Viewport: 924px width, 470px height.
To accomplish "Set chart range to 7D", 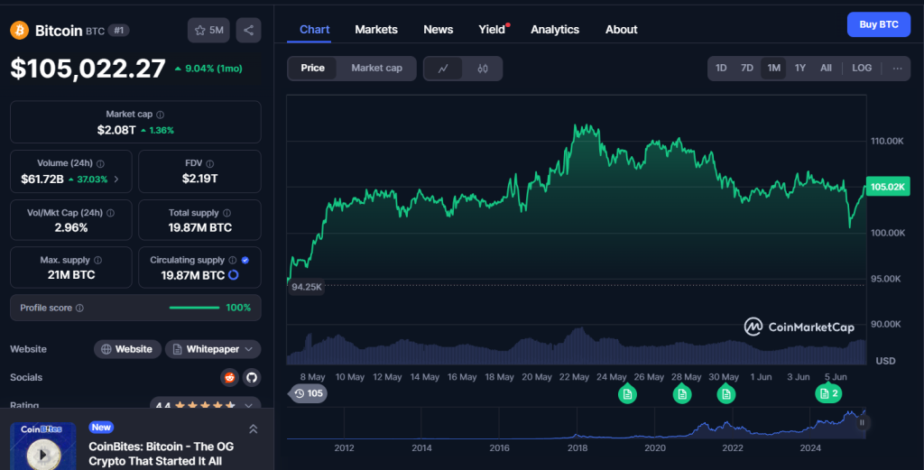I will pos(746,69).
